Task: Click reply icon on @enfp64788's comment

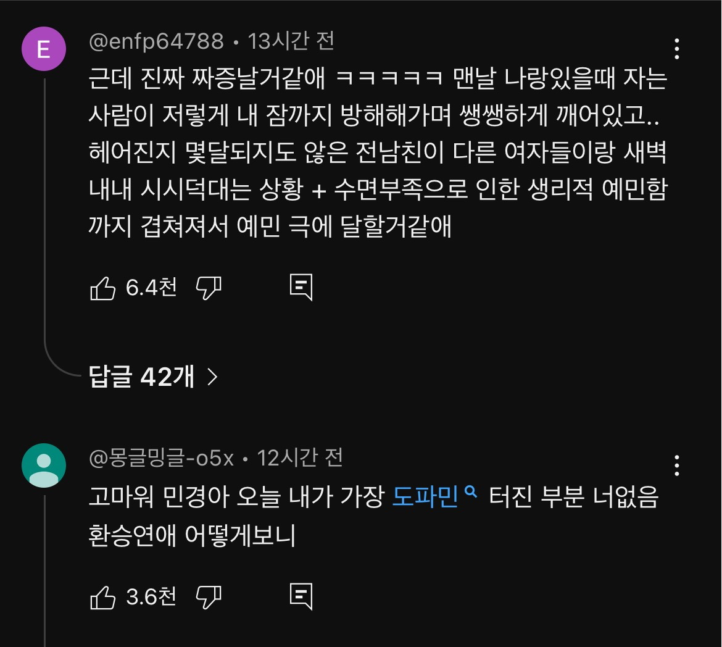Action: (x=301, y=288)
